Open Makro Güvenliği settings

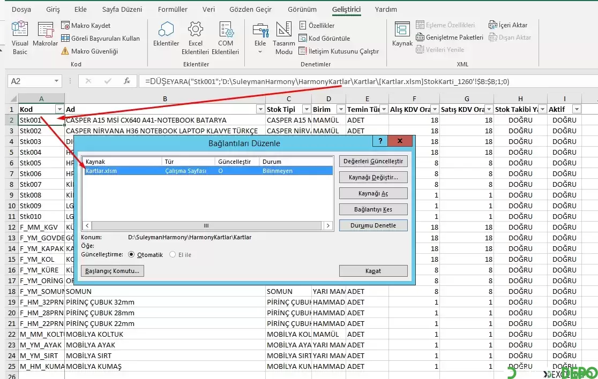(89, 51)
